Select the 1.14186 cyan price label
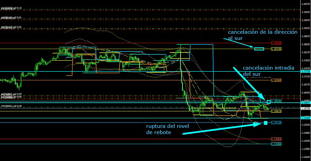This screenshot has width=311, height=161. [276, 144]
